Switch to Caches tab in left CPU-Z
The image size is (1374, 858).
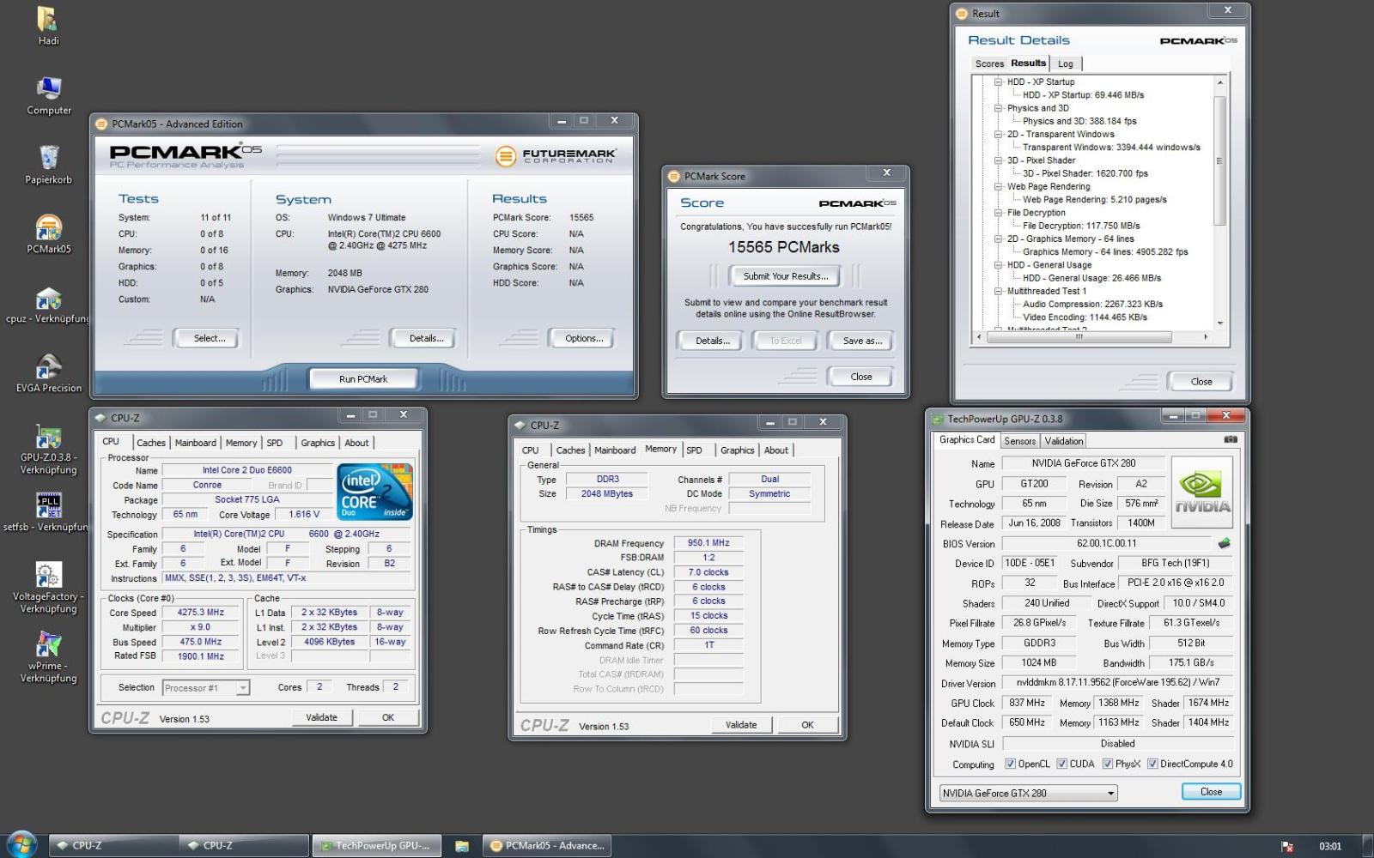point(151,443)
